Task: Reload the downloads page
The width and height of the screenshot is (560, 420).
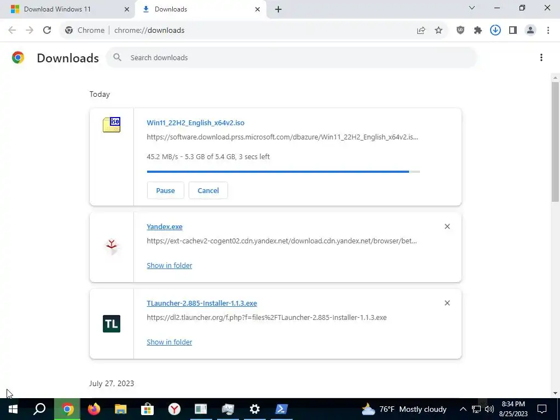Action: (47, 30)
